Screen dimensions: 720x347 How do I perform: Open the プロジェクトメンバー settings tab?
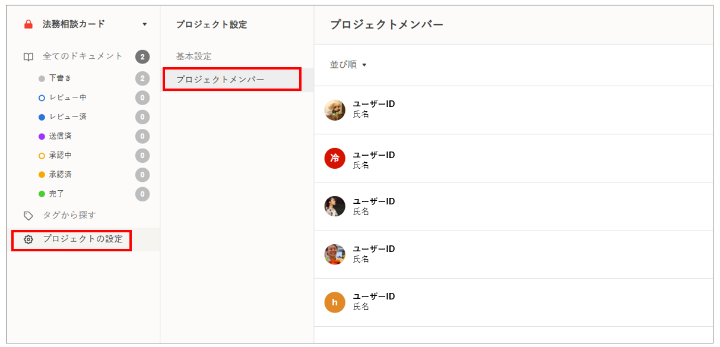point(220,80)
